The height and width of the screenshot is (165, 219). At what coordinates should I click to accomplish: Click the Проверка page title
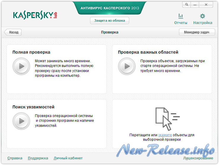110,32
